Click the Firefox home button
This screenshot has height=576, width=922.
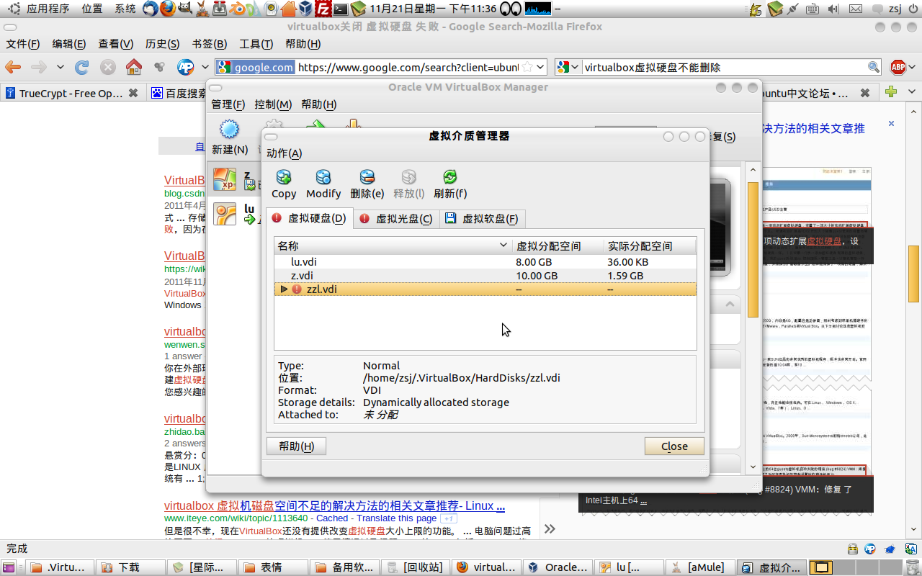134,67
